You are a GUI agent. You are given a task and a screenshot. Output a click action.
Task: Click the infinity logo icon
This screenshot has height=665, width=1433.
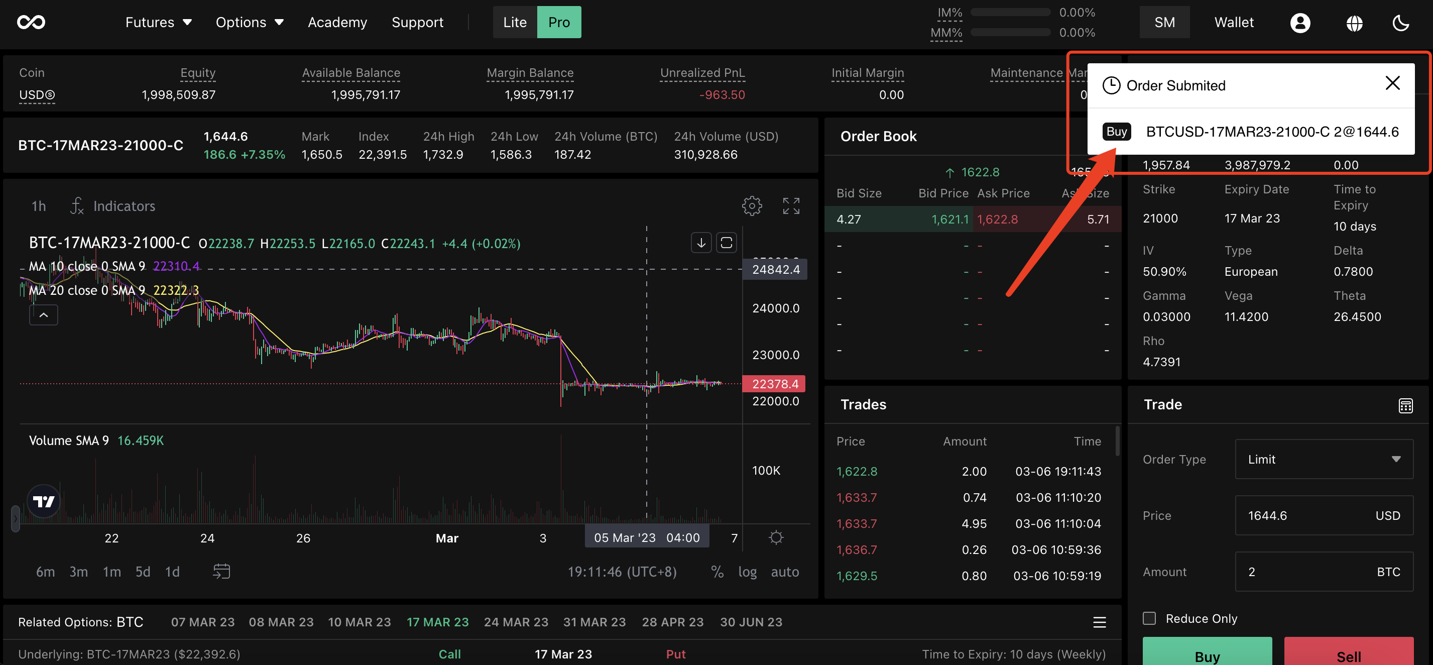click(x=31, y=22)
